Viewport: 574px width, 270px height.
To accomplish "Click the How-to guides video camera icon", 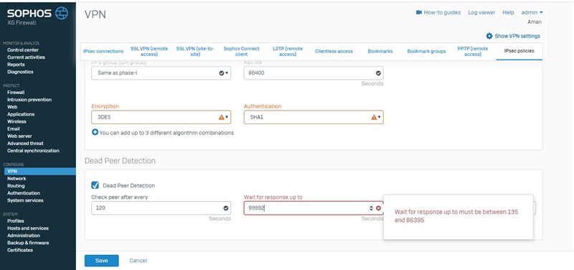I will click(419, 12).
